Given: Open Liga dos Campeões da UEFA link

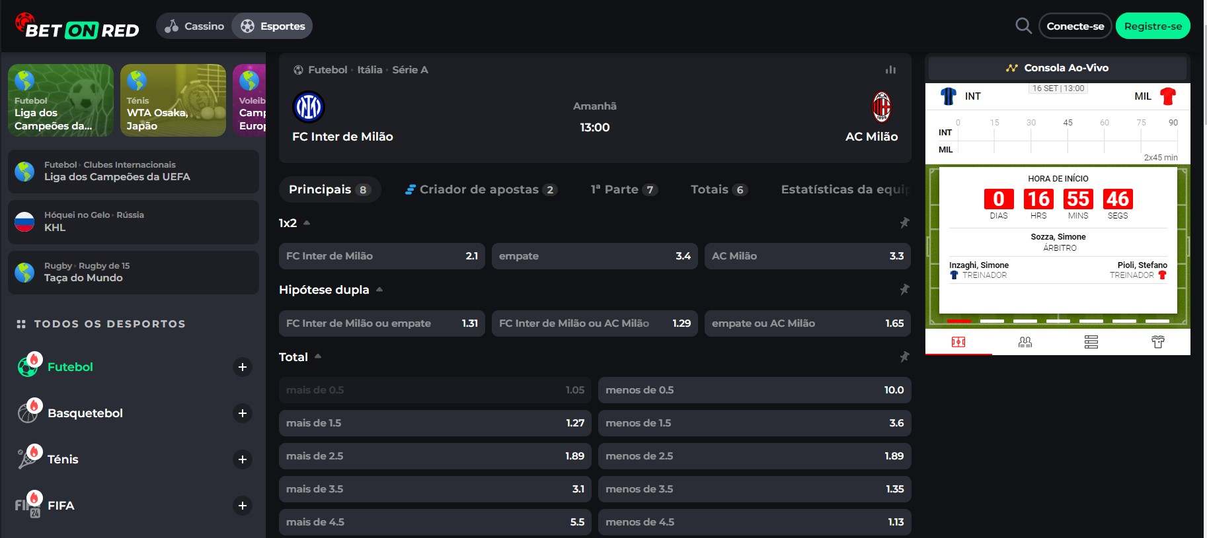Looking at the screenshot, I should pyautogui.click(x=134, y=172).
